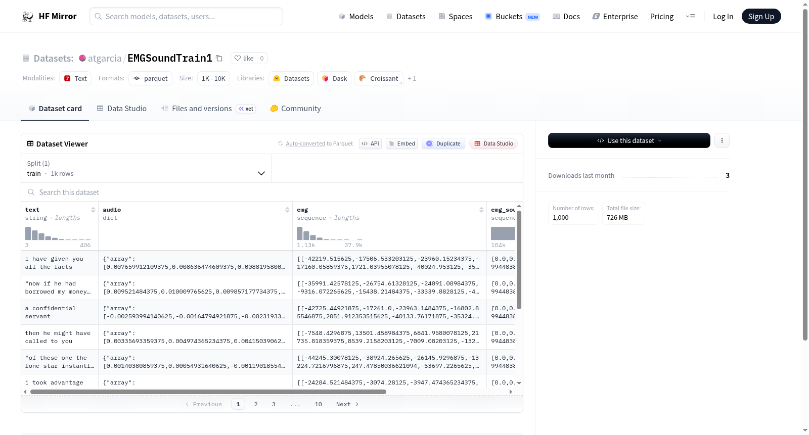809x435 pixels.
Task: Open the kebab more-options menu
Action: [x=722, y=140]
